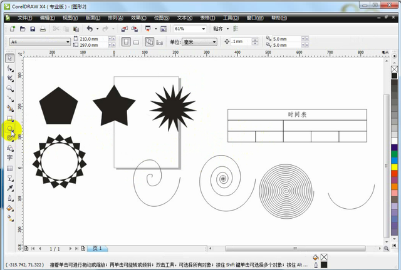Select the Table tool
This screenshot has height=270, width=401.
pyautogui.click(x=10, y=168)
